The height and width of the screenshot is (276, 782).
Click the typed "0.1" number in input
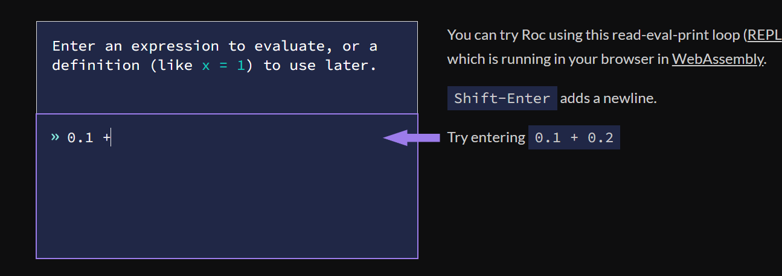[80, 138]
